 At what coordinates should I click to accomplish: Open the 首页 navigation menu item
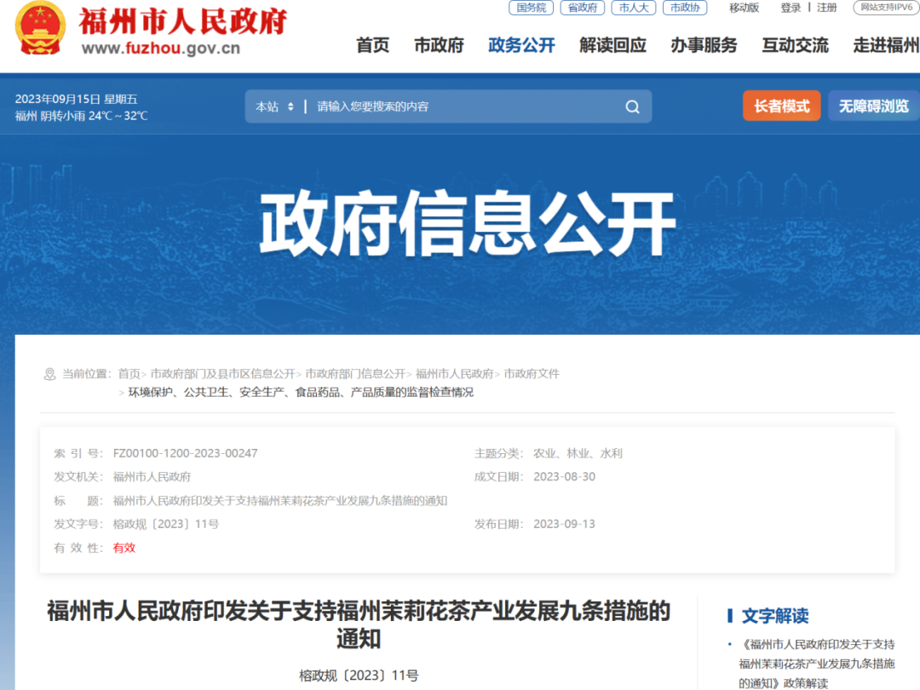(x=372, y=46)
